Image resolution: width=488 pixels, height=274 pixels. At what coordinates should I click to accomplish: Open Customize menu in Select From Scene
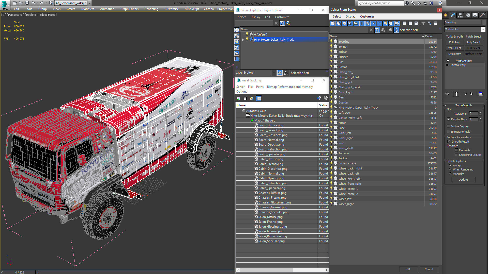367,16
